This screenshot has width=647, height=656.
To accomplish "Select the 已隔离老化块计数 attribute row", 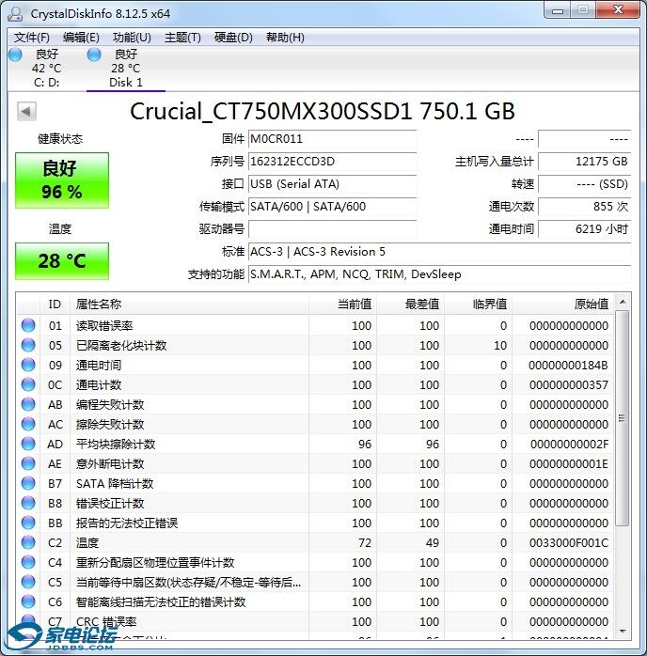I will (x=315, y=345).
